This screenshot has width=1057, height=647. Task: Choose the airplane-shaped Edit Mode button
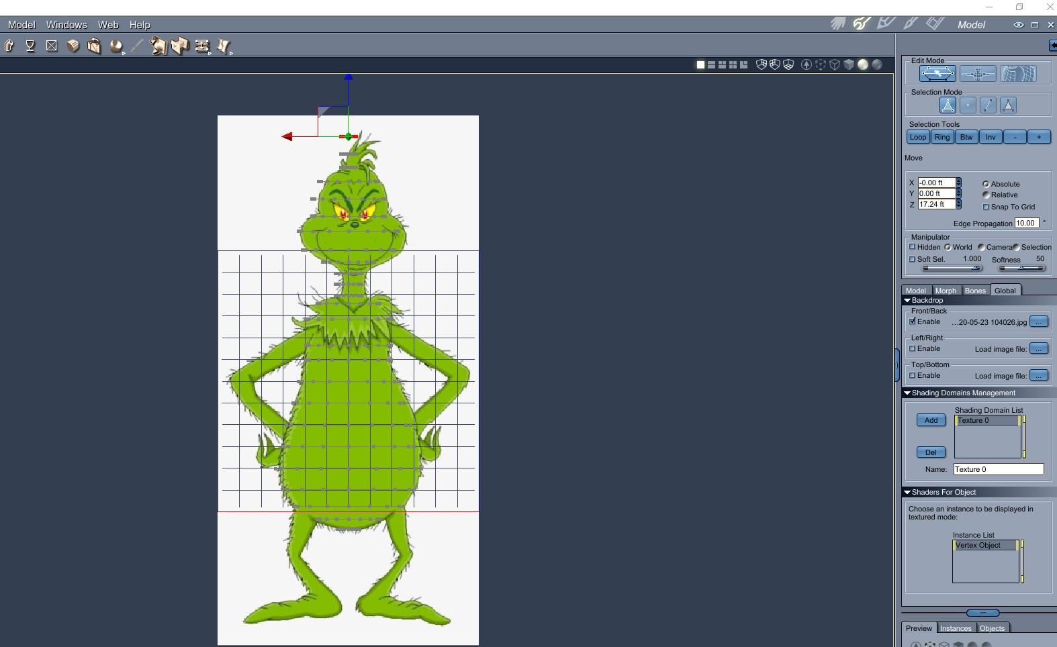pyautogui.click(x=978, y=74)
